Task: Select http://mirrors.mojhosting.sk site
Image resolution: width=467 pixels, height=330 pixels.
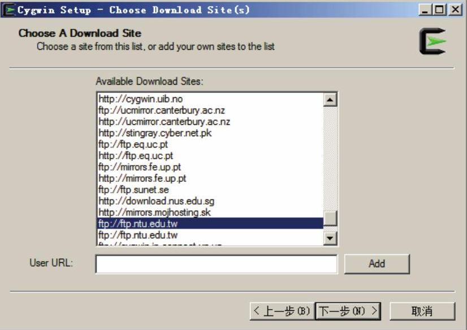Action: coord(210,212)
